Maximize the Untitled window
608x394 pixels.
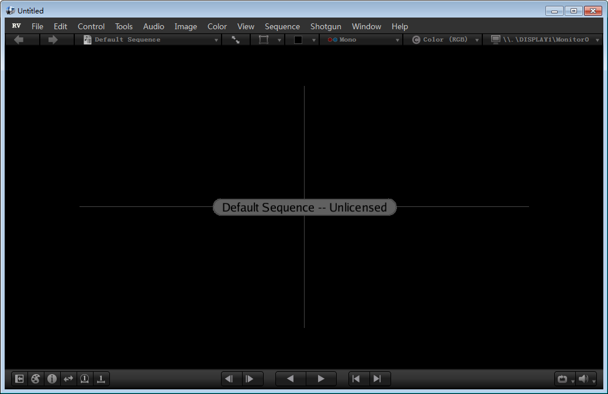pyautogui.click(x=574, y=11)
